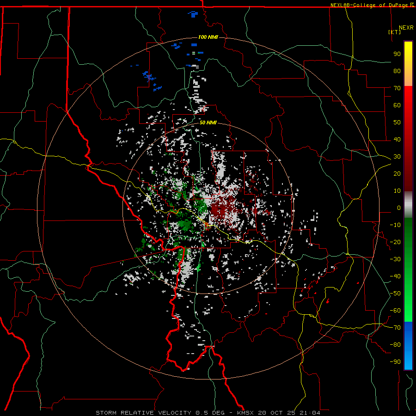416x416 pixels.
Task: Click the positive 40 knot scale value
Action: click(x=397, y=140)
